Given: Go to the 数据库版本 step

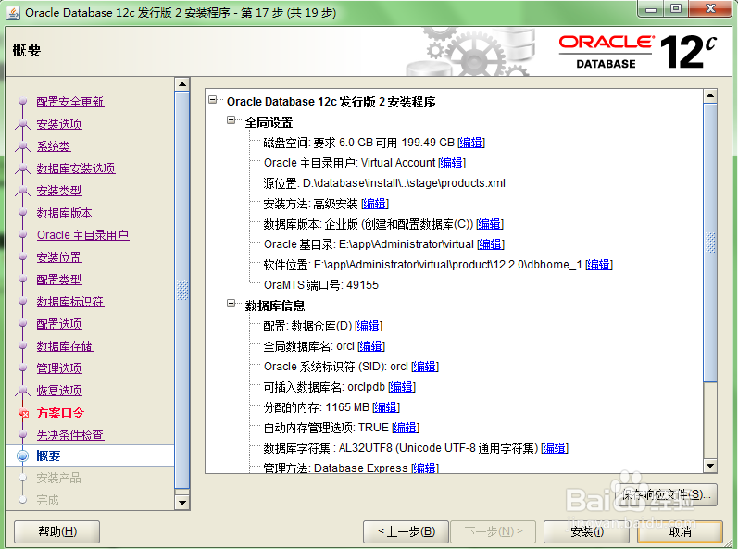Looking at the screenshot, I should 65,213.
